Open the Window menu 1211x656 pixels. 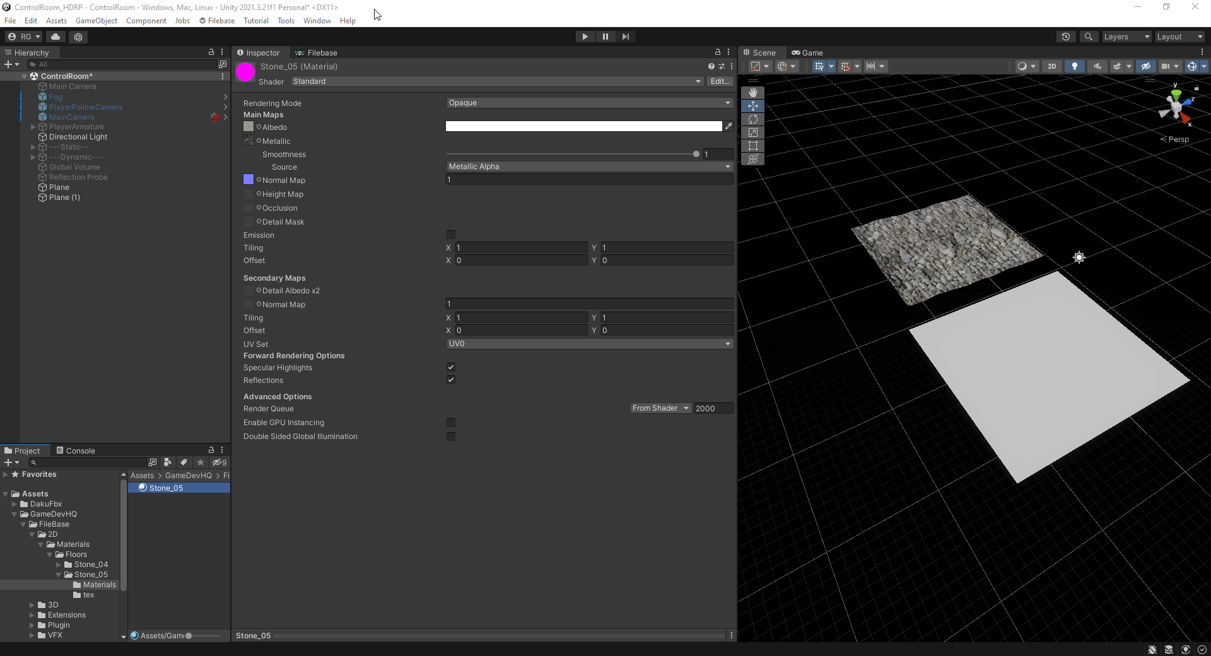pos(317,21)
